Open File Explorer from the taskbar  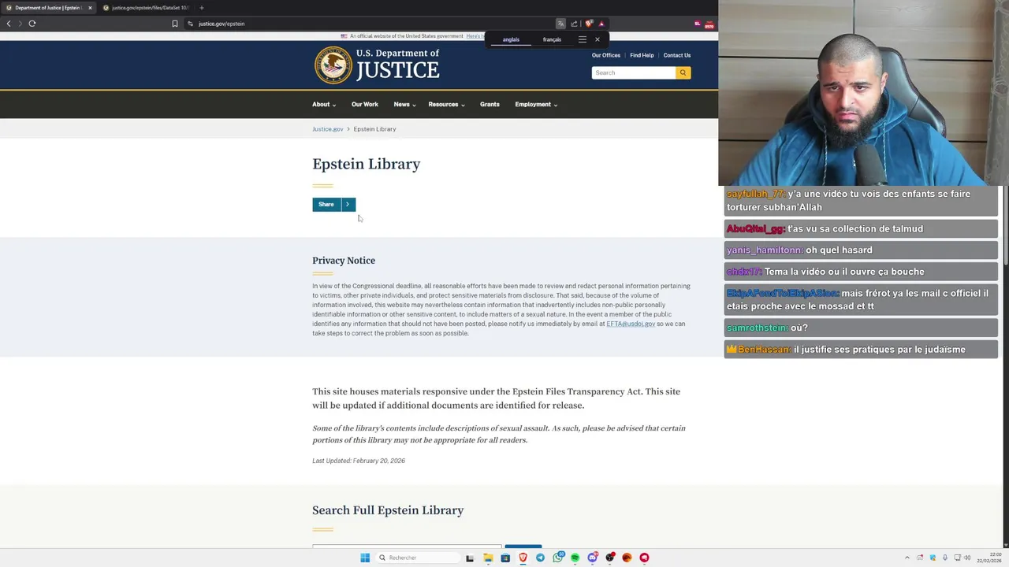pos(488,558)
